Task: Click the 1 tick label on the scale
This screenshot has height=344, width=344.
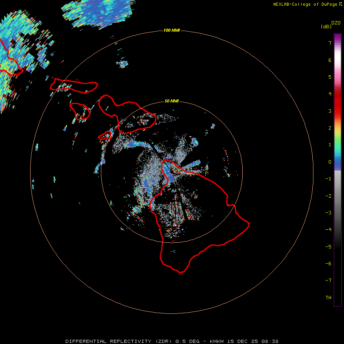Action: coord(330,145)
